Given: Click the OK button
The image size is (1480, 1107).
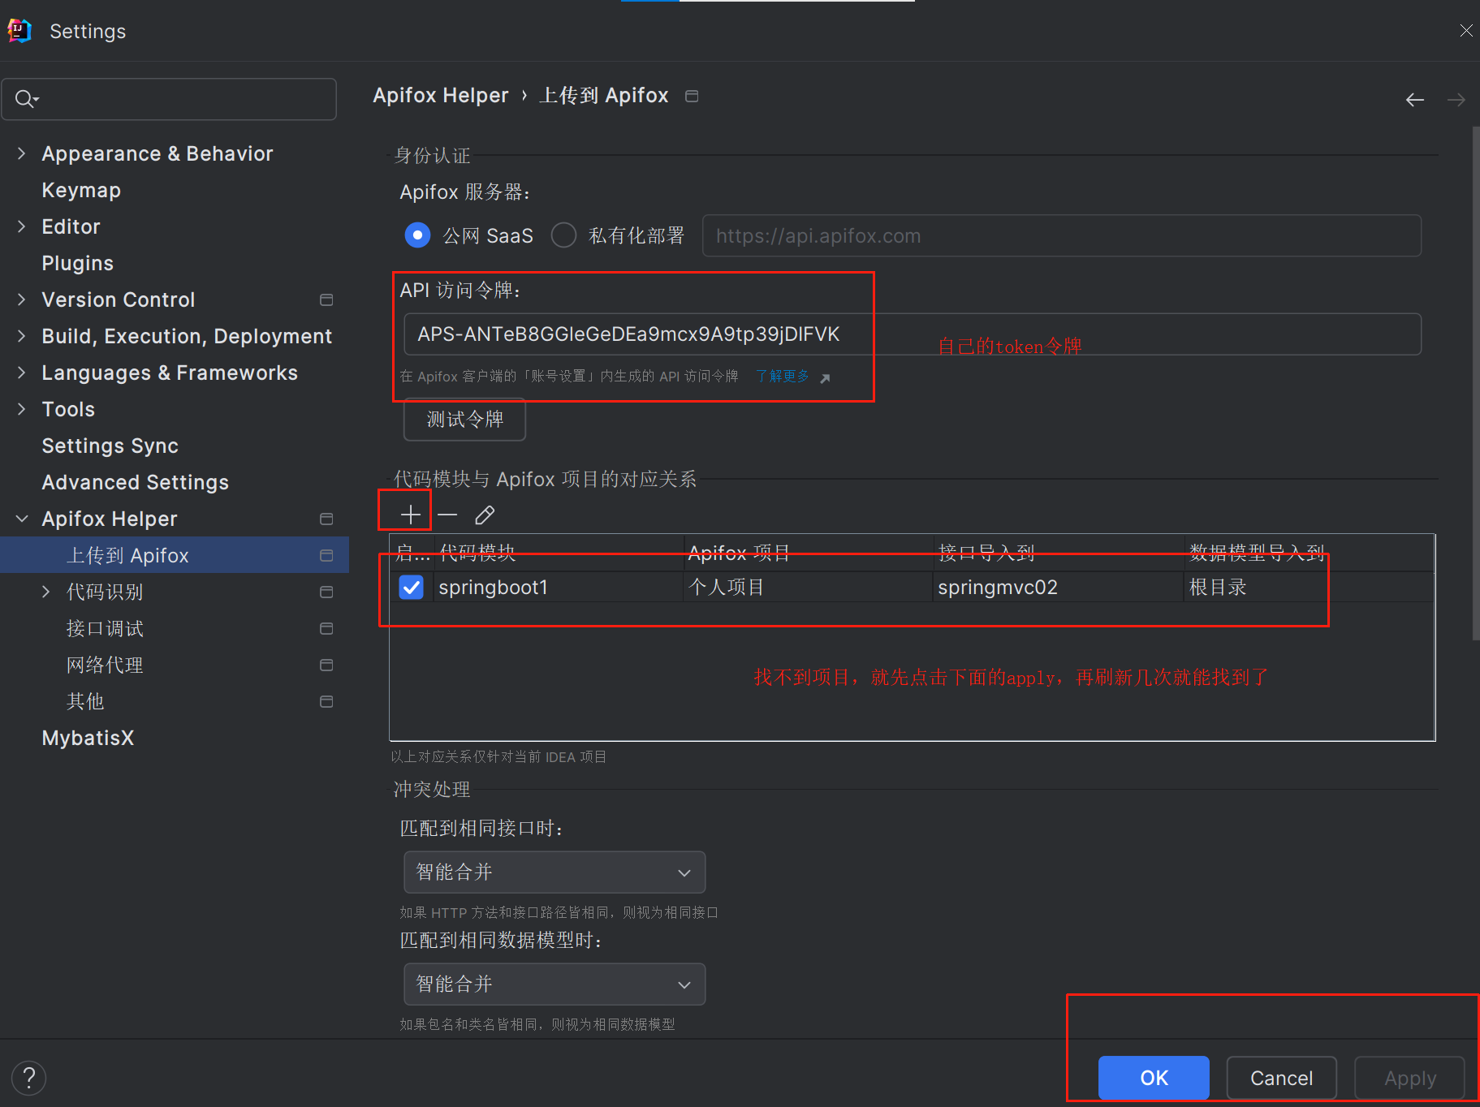Looking at the screenshot, I should pos(1154,1078).
